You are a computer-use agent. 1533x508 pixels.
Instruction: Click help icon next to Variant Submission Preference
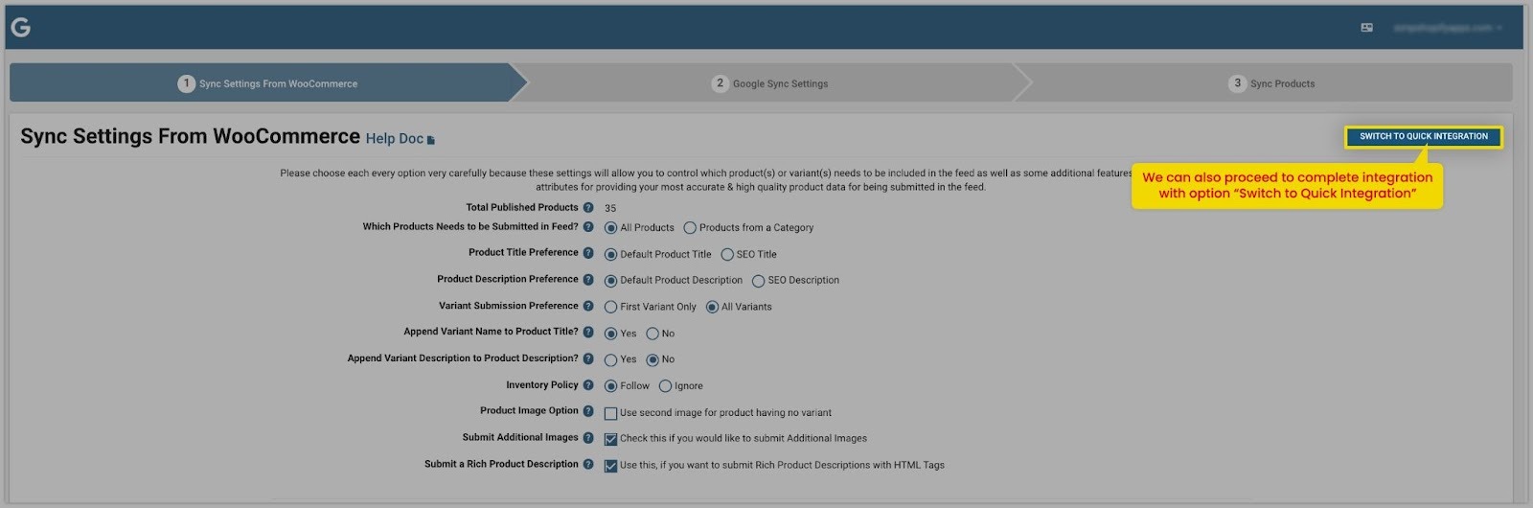[588, 306]
